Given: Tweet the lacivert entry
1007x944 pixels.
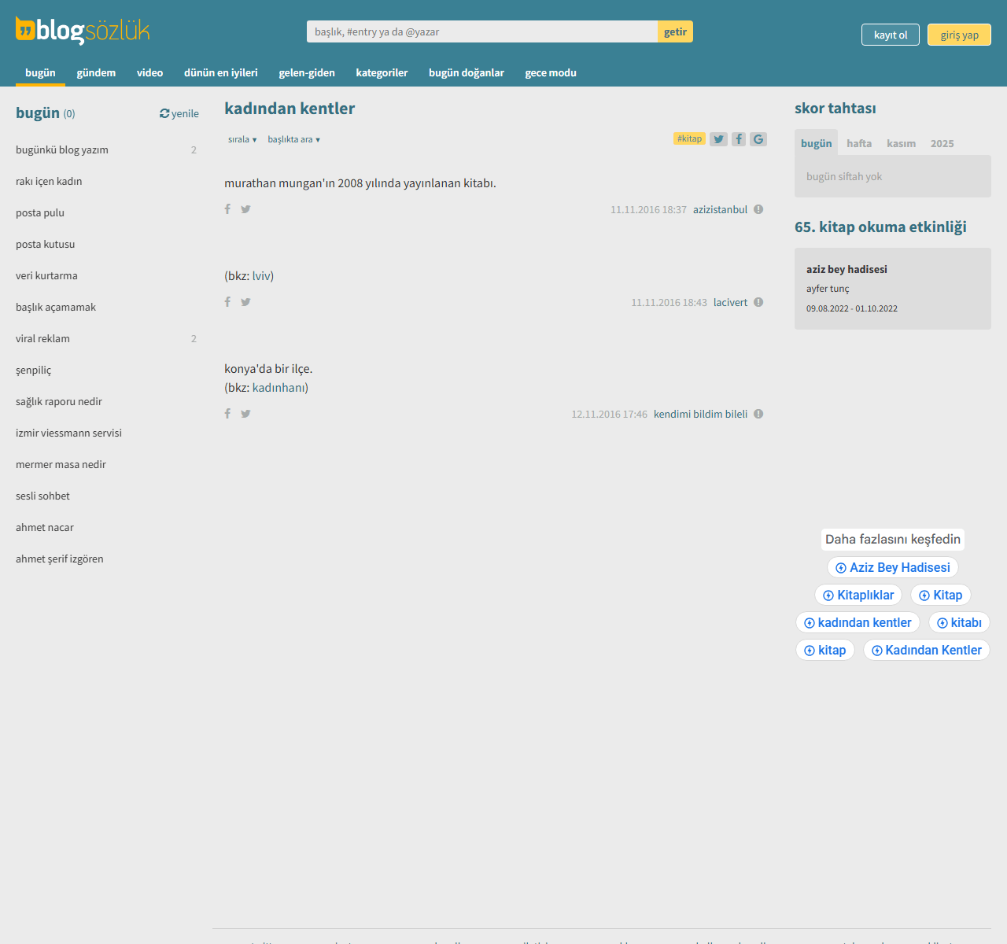Looking at the screenshot, I should tap(245, 302).
